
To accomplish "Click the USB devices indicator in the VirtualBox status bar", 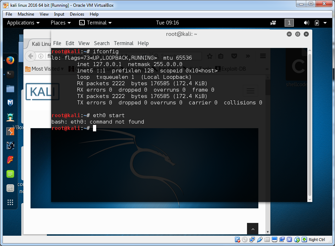I will point(259,240).
